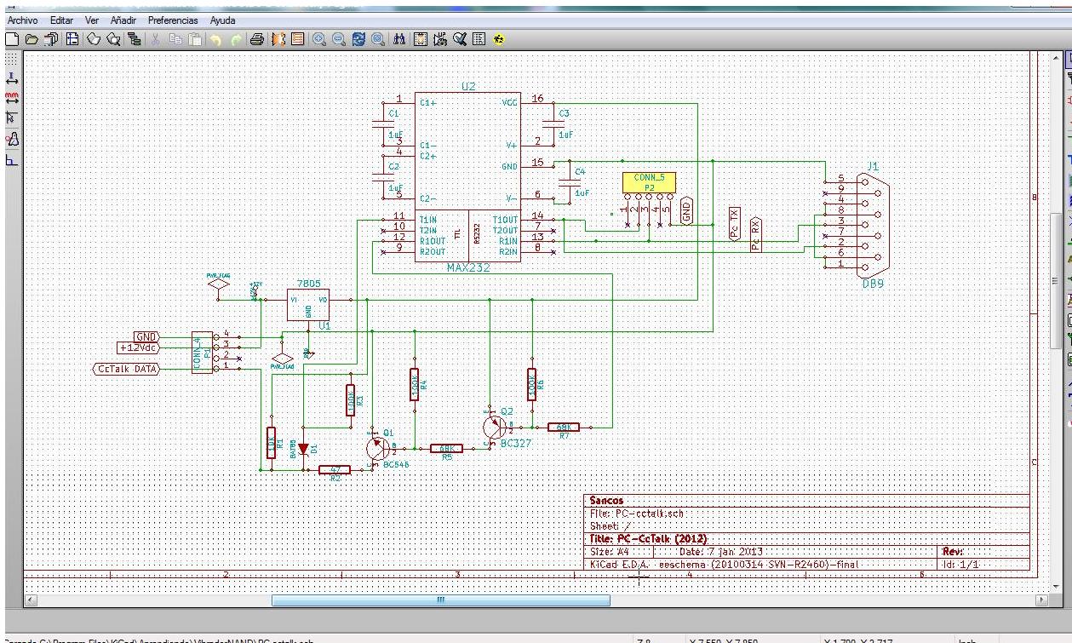Image resolution: width=1072 pixels, height=643 pixels.
Task: Redo the last undone edit
Action: pos(236,38)
